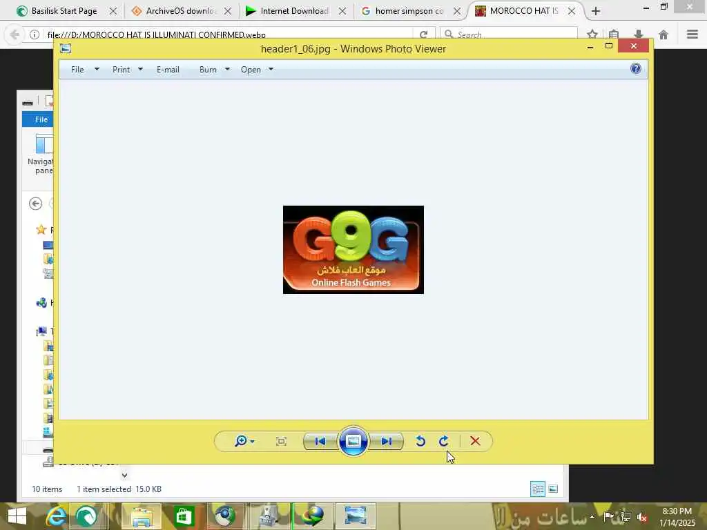The width and height of the screenshot is (707, 530).
Task: Go to the next photo
Action: (387, 441)
